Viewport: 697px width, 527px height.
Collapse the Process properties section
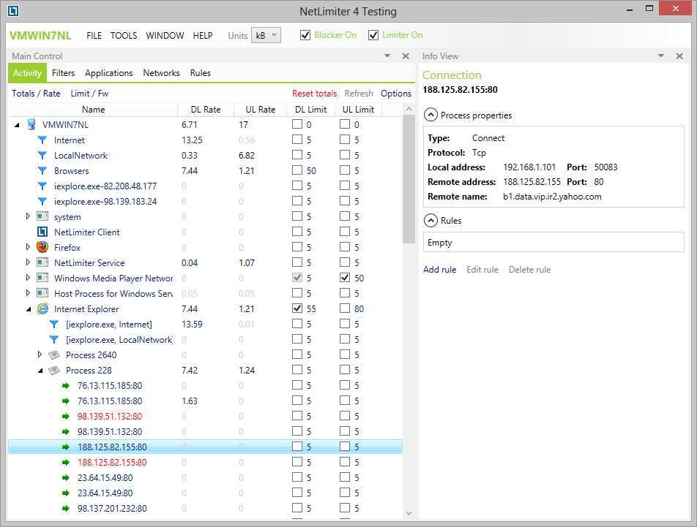click(430, 115)
